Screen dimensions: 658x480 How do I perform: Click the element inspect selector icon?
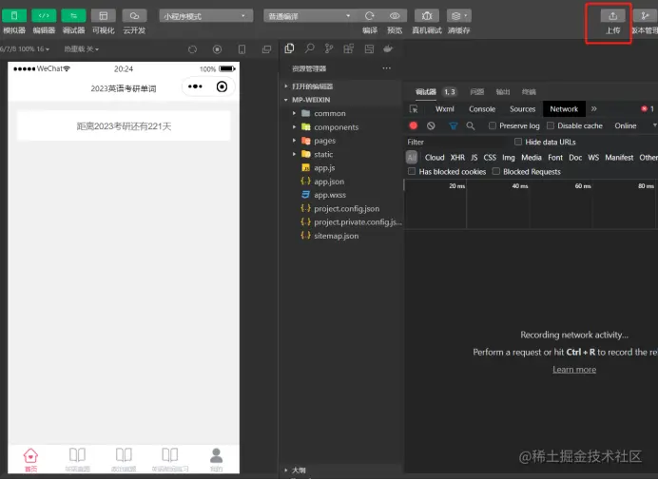(414, 109)
